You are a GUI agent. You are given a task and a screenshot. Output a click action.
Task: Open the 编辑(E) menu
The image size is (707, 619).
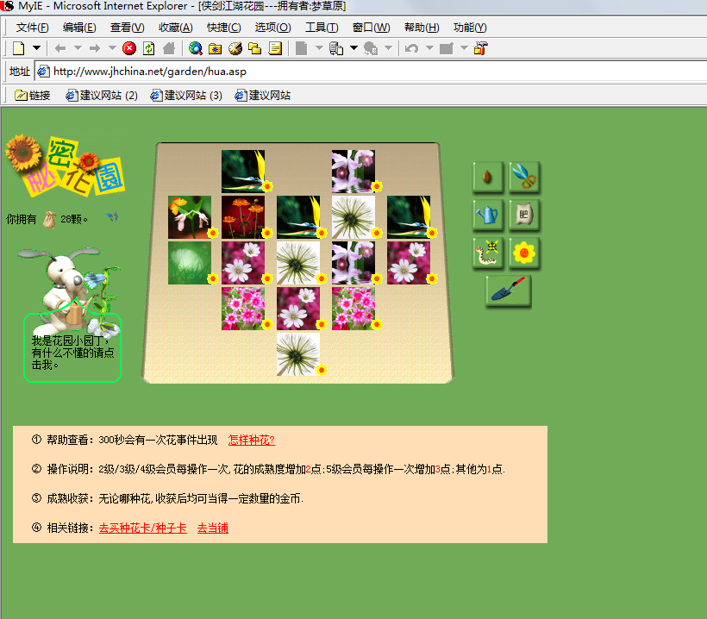pos(79,28)
